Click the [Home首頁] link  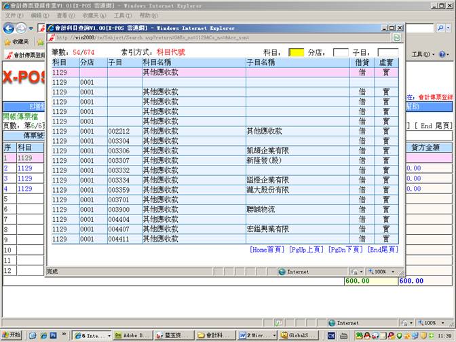(267, 250)
